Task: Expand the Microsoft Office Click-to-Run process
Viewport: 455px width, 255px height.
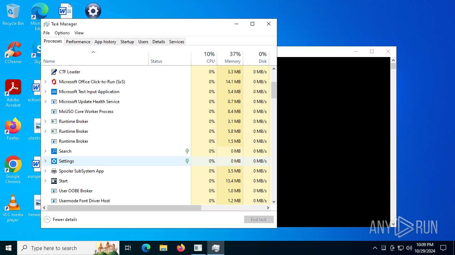Action: coord(45,82)
